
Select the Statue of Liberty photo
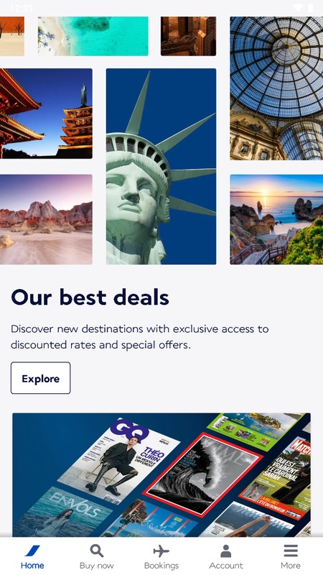[x=161, y=166]
